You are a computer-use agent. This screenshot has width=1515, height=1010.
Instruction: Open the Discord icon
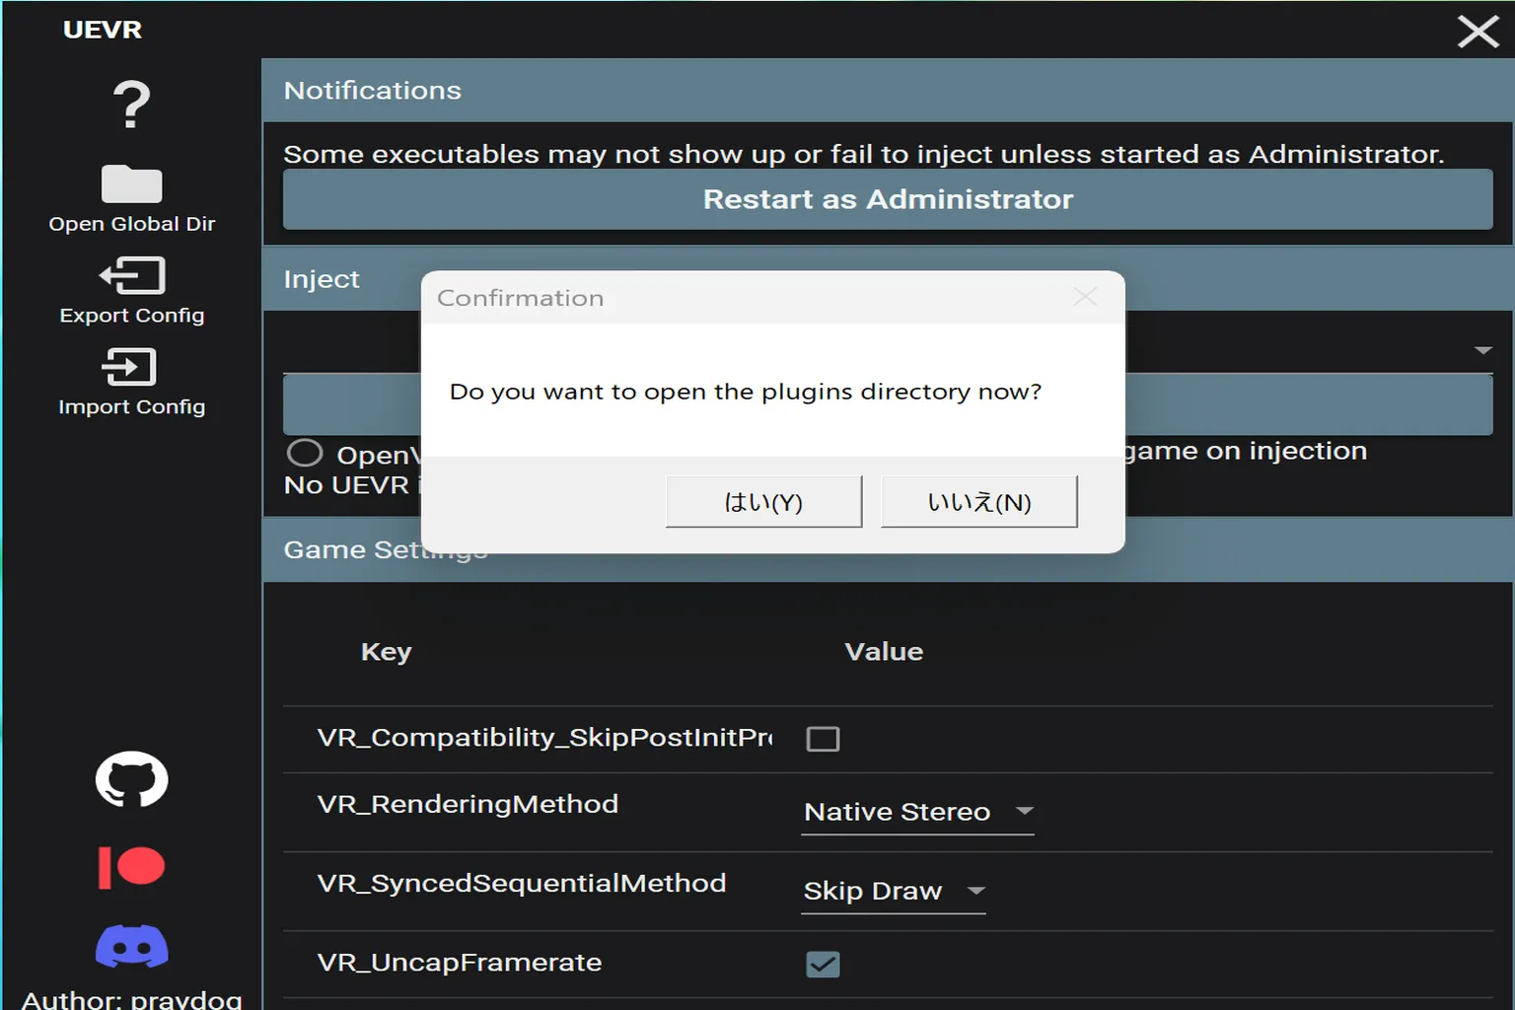[x=131, y=946]
